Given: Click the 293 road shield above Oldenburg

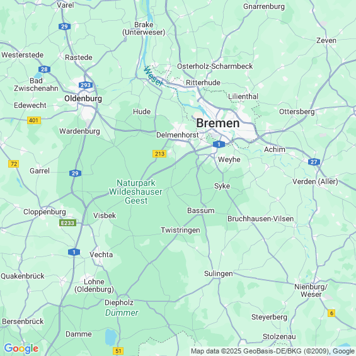Looking at the screenshot, I should click(x=86, y=85).
